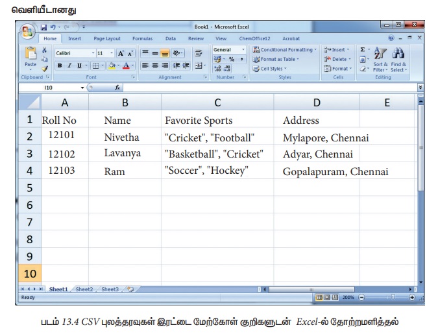438x334 pixels.
Task: Click the Find & Select binoculars icon
Action: [x=398, y=54]
